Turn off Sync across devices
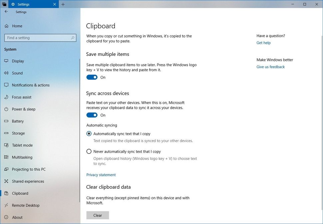 click(92, 115)
